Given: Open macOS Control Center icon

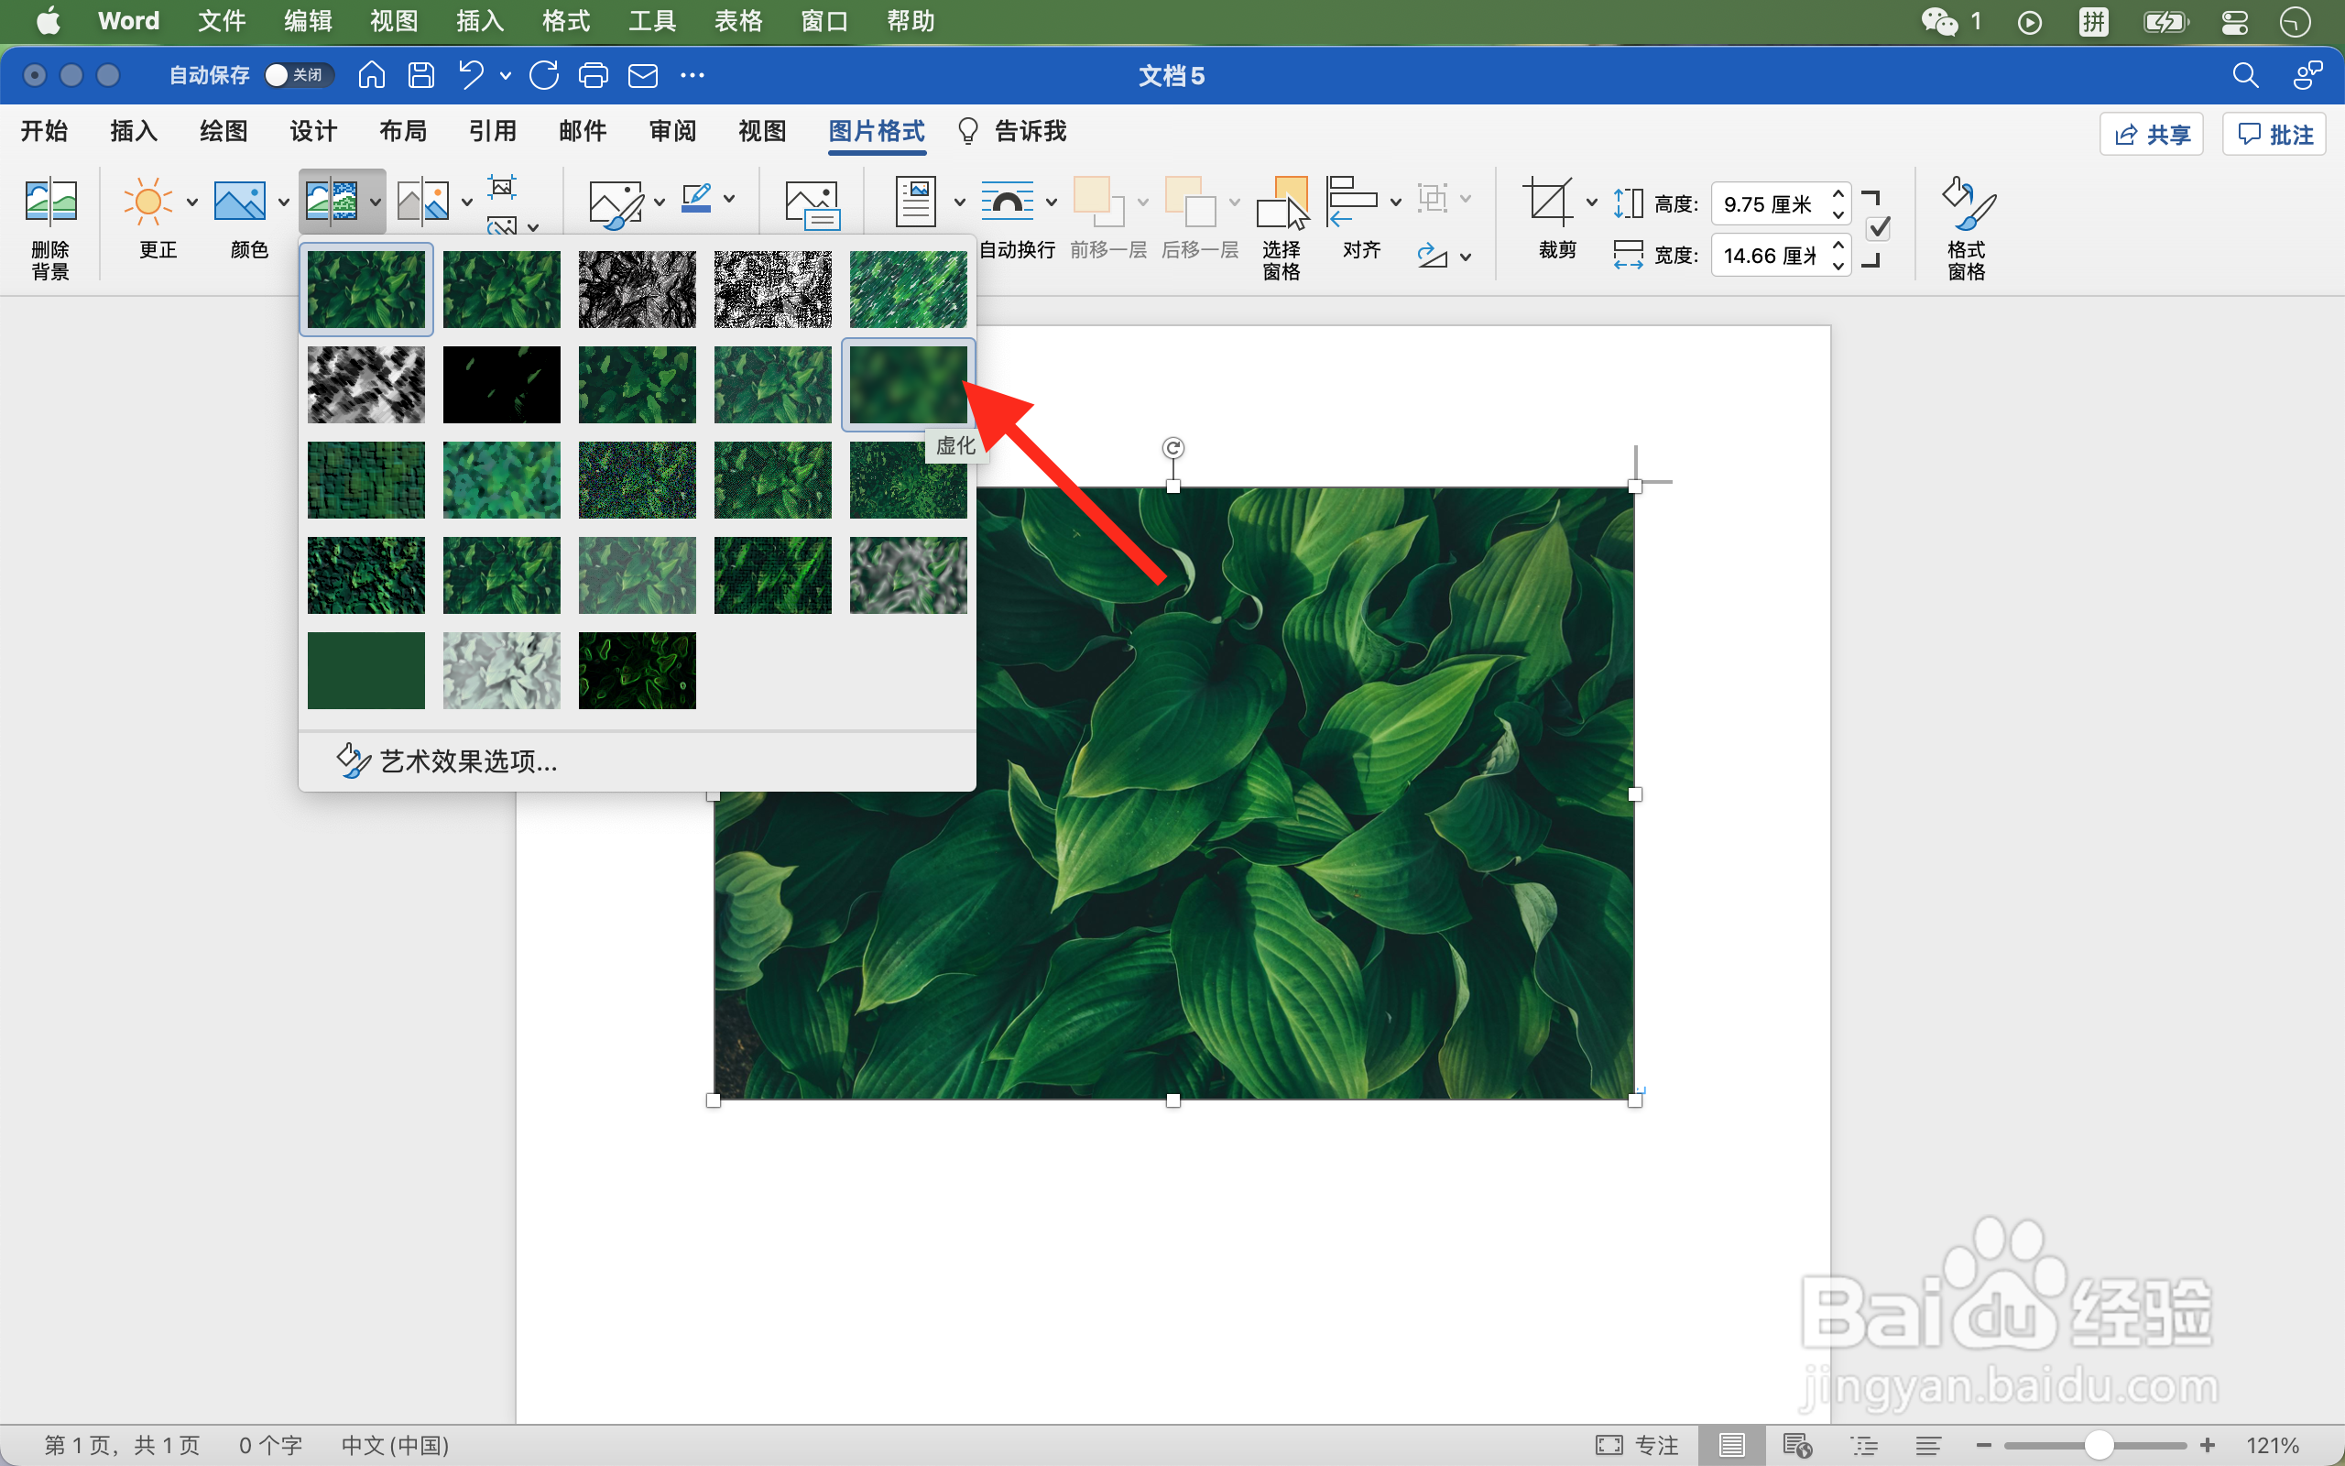Looking at the screenshot, I should pyautogui.click(x=2234, y=21).
